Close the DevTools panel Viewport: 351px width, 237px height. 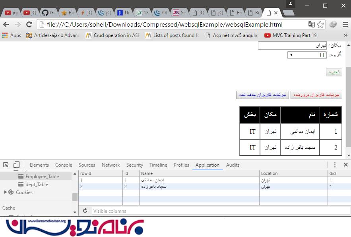(x=345, y=165)
